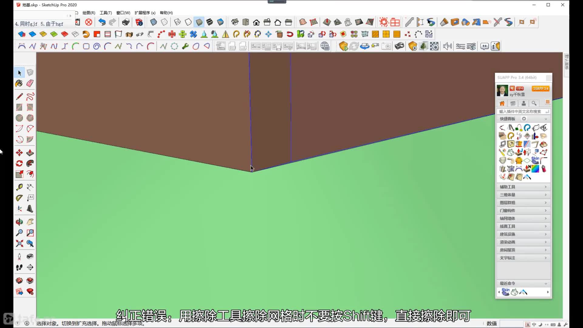Switch to SUAPP user profile tab
Image resolution: width=583 pixels, height=328 pixels.
coord(523,103)
